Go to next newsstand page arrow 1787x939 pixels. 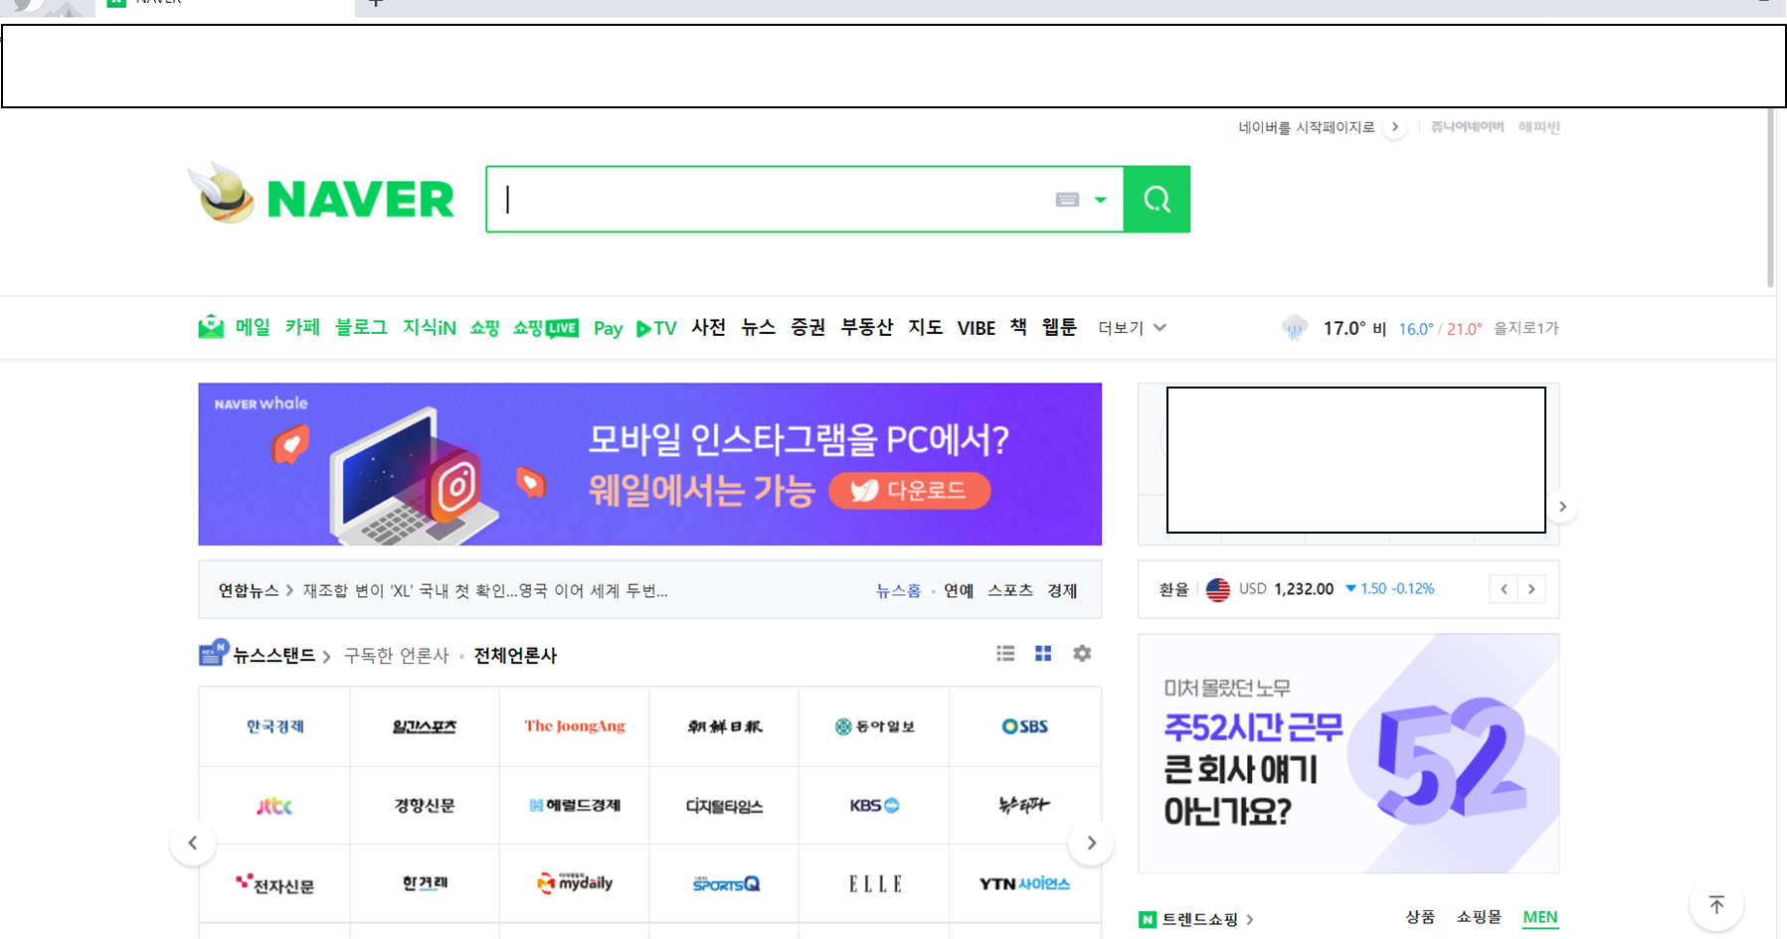[1091, 843]
